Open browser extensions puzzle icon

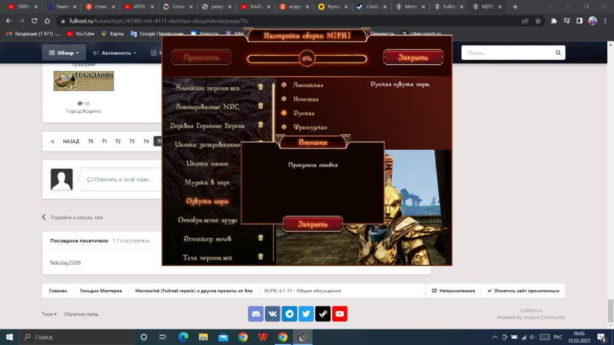coord(554,21)
